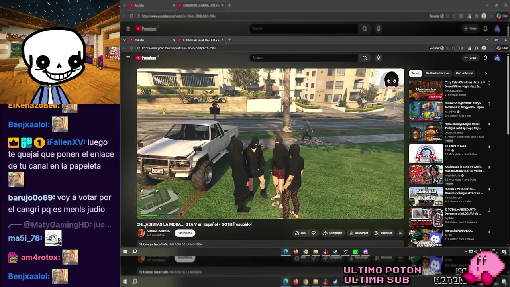Open Windows Start menu in front taskbar
Image resolution: width=510 pixels, height=287 pixels.
(x=125, y=252)
